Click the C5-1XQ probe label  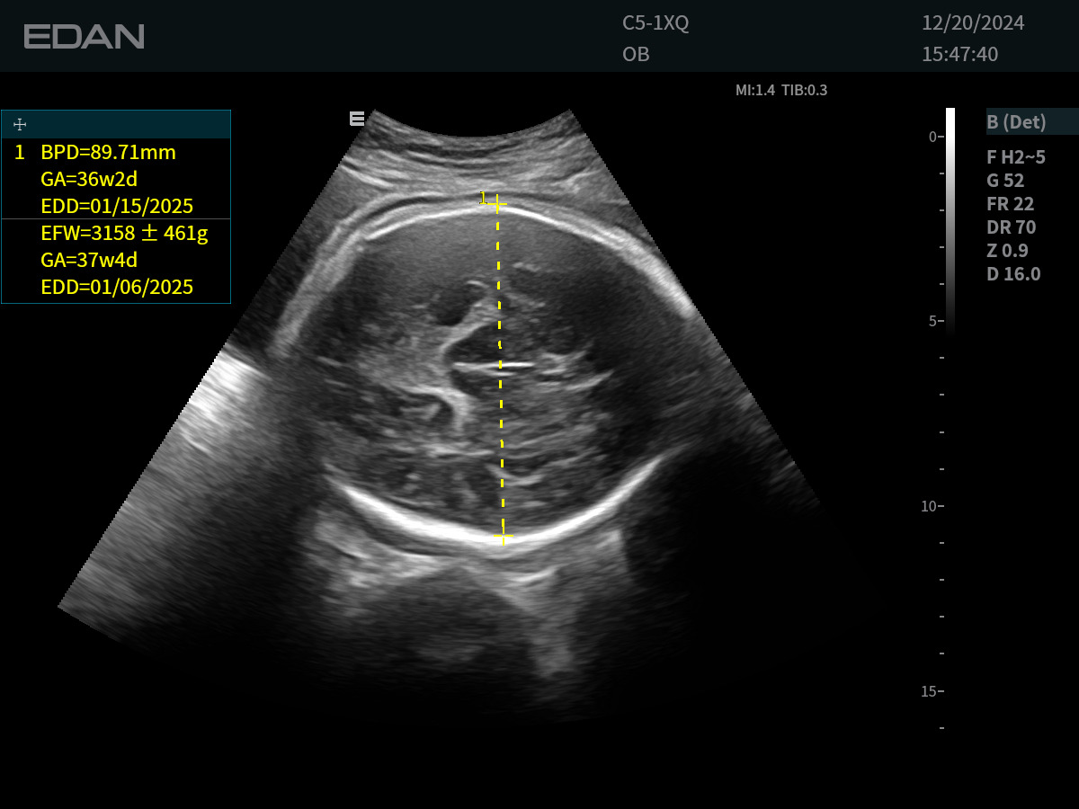(x=655, y=24)
